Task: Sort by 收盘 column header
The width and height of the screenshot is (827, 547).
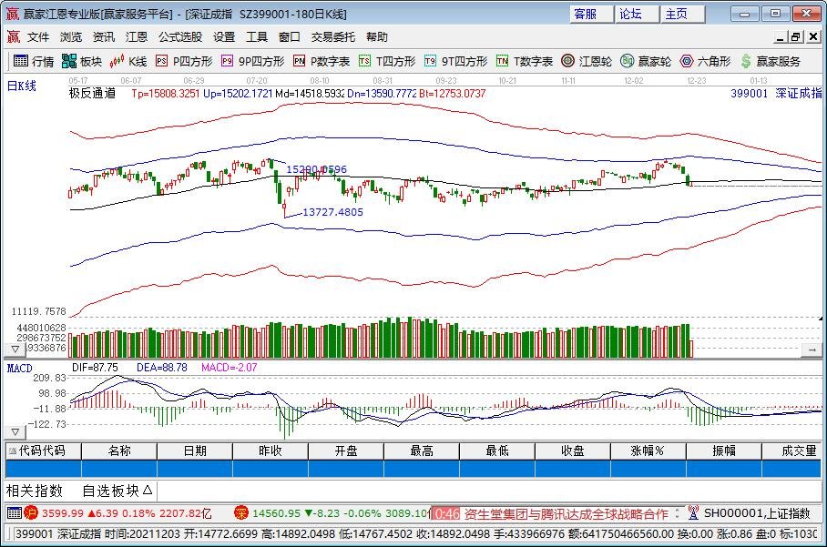Action: click(573, 451)
